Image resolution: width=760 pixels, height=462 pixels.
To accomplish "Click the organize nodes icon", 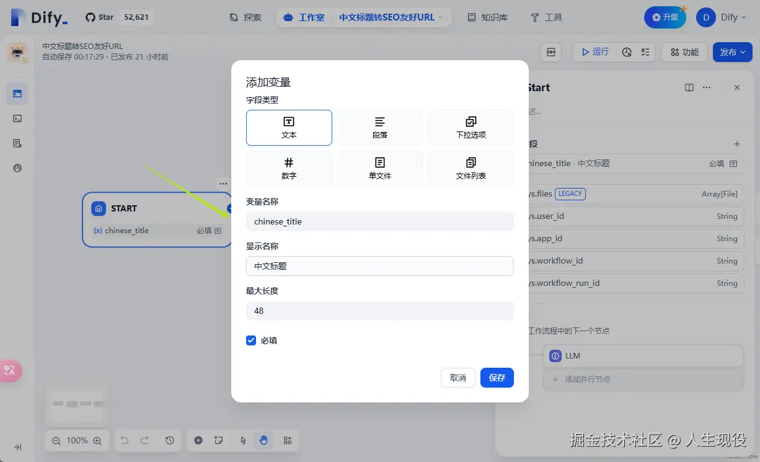I will [288, 440].
